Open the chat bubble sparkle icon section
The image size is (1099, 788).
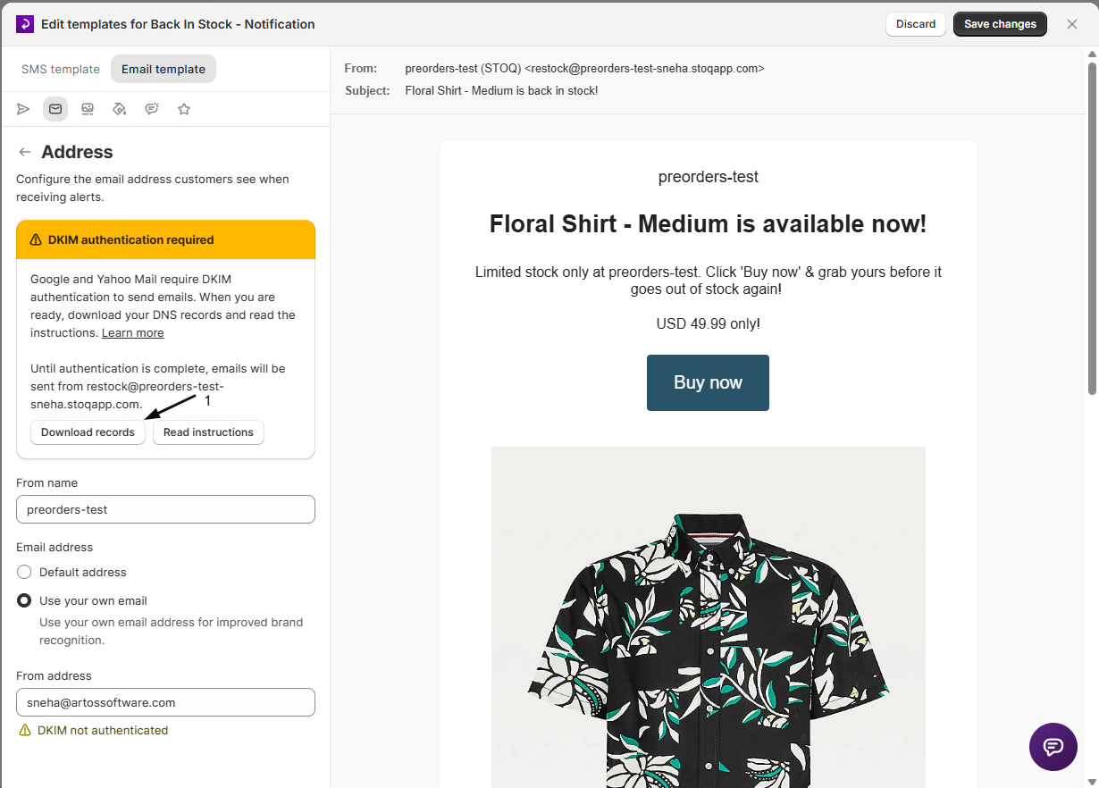coord(152,109)
